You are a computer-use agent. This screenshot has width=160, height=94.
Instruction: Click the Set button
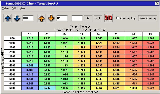(x=88, y=18)
